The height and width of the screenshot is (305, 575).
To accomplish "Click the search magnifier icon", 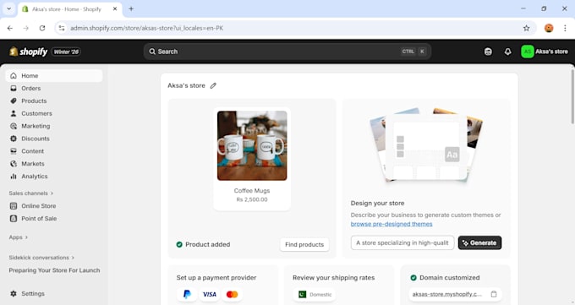I will (x=152, y=52).
